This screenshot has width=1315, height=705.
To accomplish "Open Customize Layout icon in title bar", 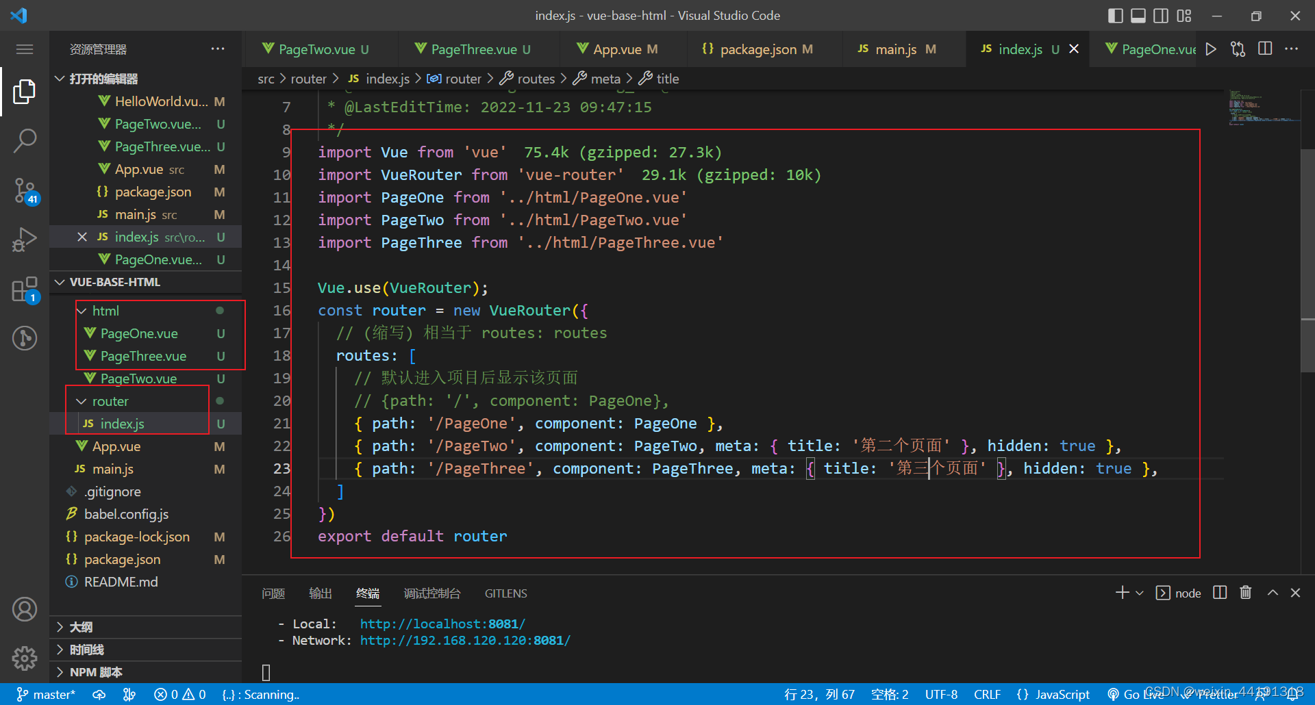I will (x=1184, y=16).
